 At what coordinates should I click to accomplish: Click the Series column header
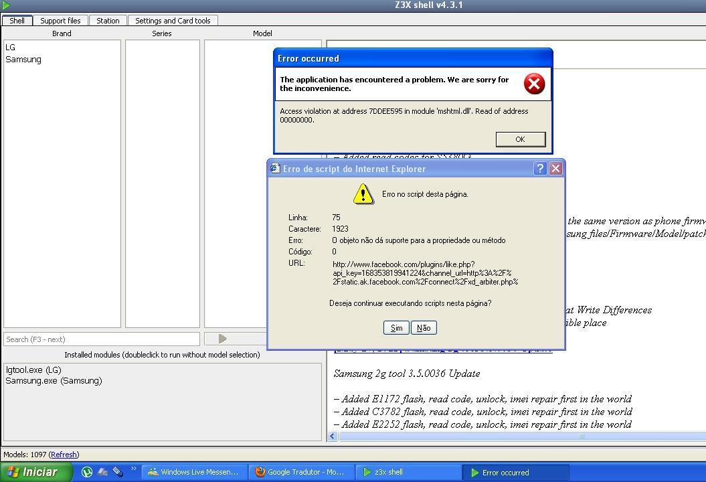tap(162, 33)
